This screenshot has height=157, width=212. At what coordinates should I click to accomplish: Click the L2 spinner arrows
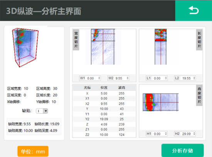click(194, 78)
